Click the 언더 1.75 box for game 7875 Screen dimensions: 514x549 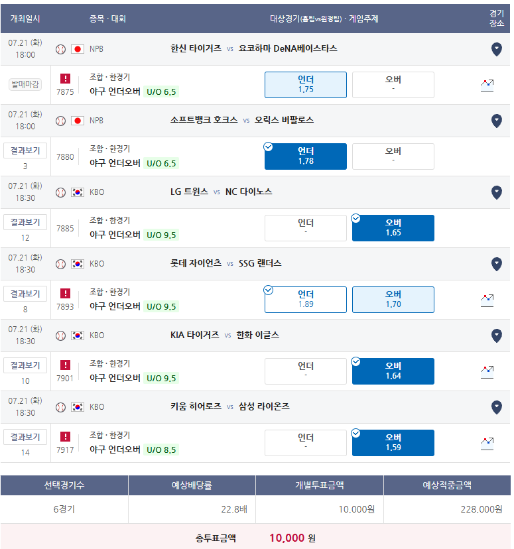[306, 85]
